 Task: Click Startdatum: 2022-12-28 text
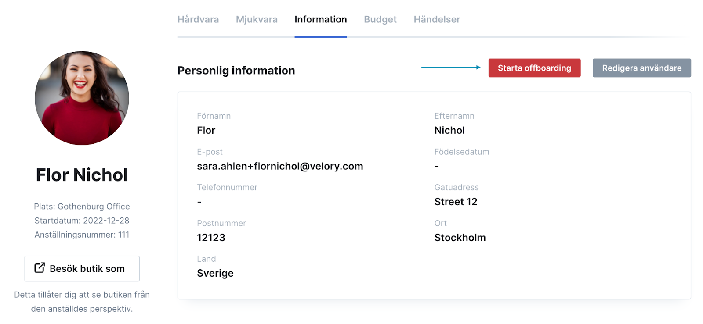[x=82, y=221]
